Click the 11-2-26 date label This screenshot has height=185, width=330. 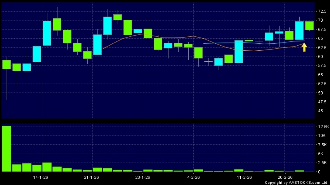[x=244, y=177]
